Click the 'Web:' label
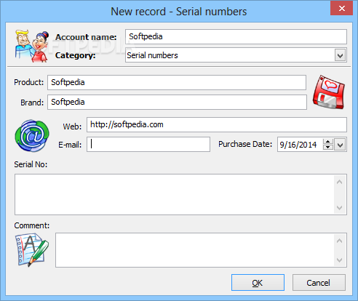The image size is (358, 301). click(72, 127)
